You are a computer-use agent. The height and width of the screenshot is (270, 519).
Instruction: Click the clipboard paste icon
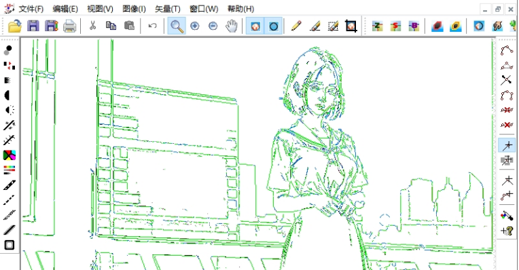[129, 26]
